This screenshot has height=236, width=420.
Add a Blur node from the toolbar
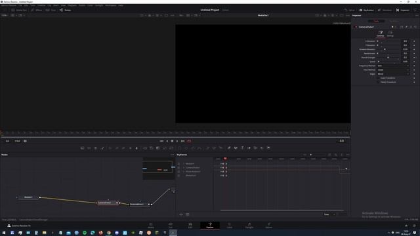coord(136,148)
